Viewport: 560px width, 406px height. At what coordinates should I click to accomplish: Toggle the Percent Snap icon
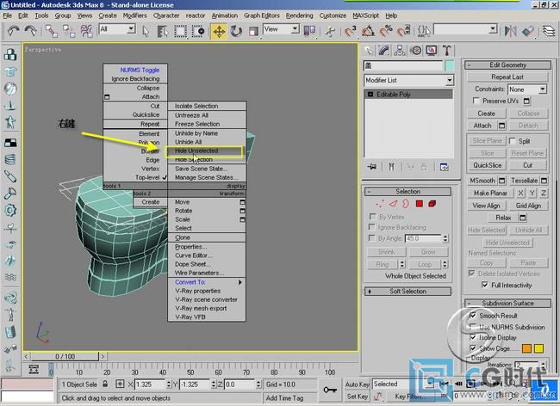point(386,31)
